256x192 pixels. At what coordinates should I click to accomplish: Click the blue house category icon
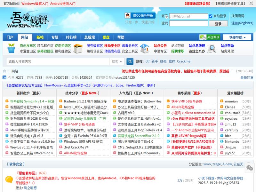pos(145,48)
